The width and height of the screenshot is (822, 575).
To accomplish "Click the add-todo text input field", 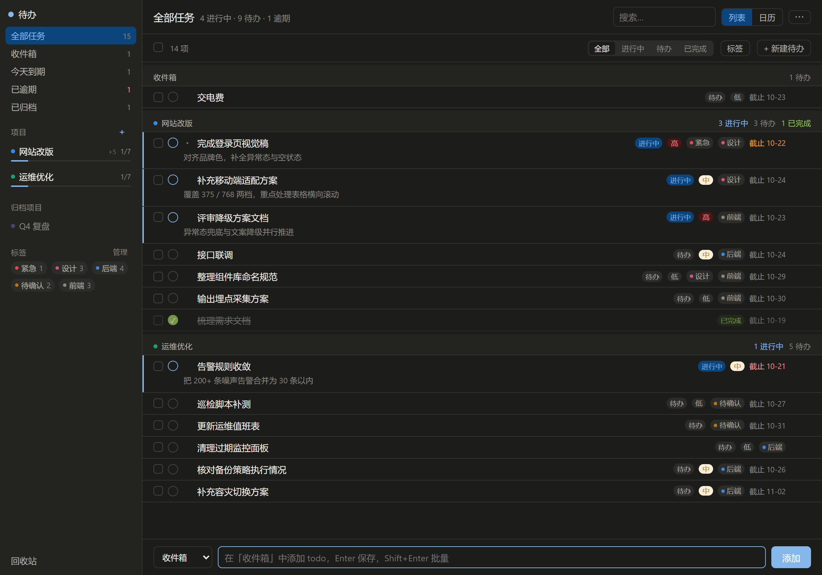I will 491,558.
